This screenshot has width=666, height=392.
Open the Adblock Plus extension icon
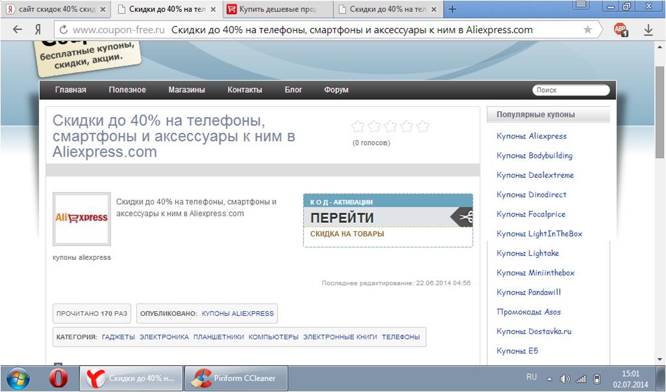click(620, 29)
